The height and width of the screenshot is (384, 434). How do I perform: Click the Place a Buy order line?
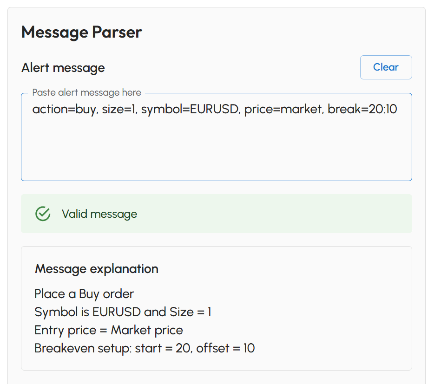click(x=84, y=294)
